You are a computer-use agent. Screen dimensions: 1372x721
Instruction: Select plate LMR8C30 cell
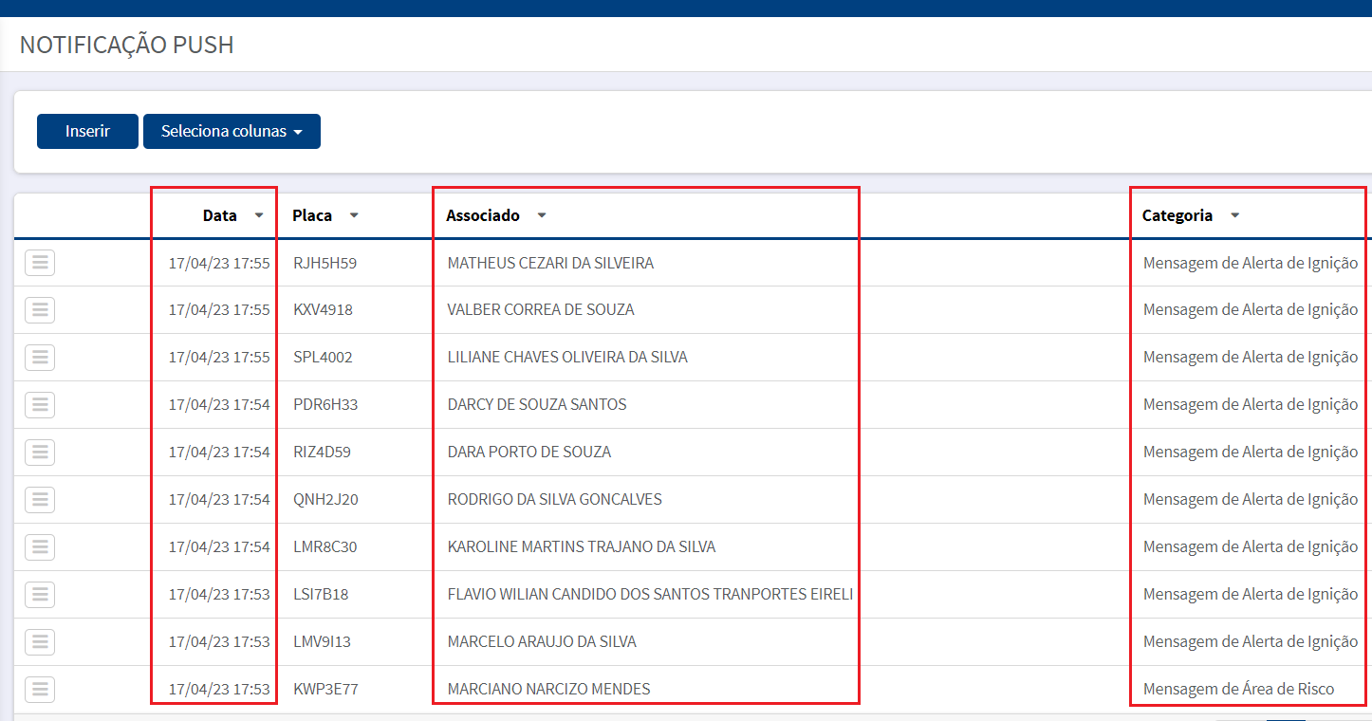tap(325, 547)
